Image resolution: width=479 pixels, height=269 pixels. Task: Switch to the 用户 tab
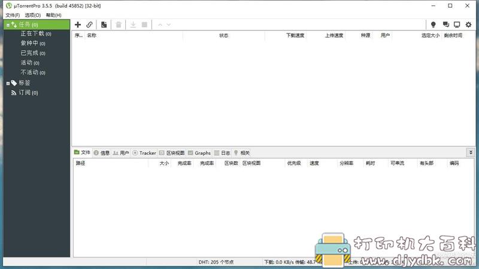point(121,153)
